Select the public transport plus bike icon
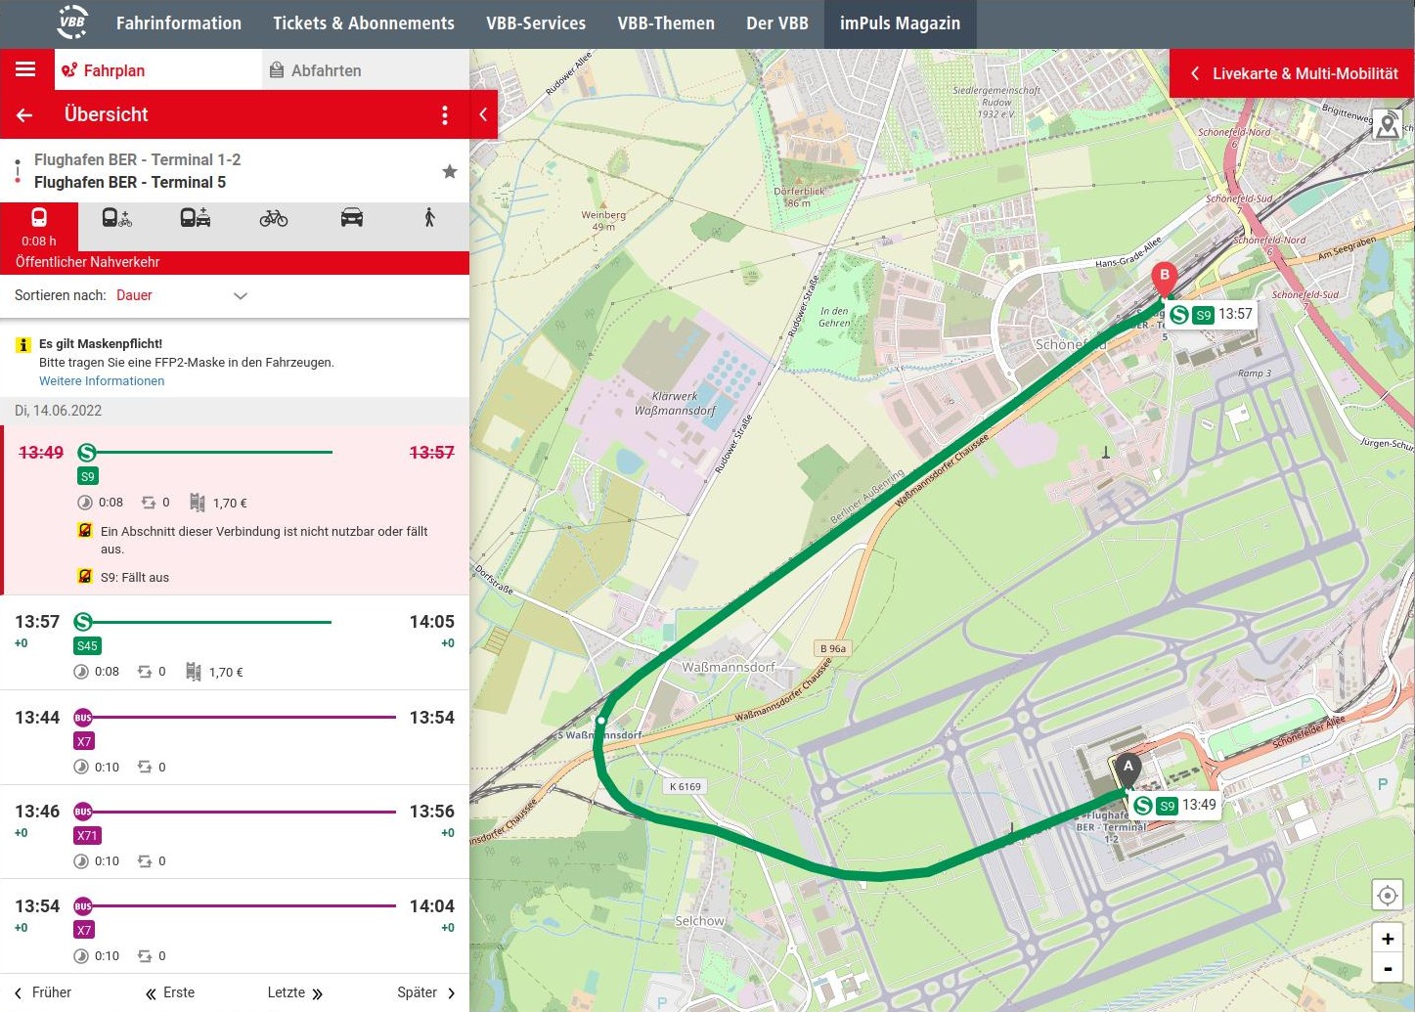Viewport: 1415px width, 1012px height. point(116,218)
